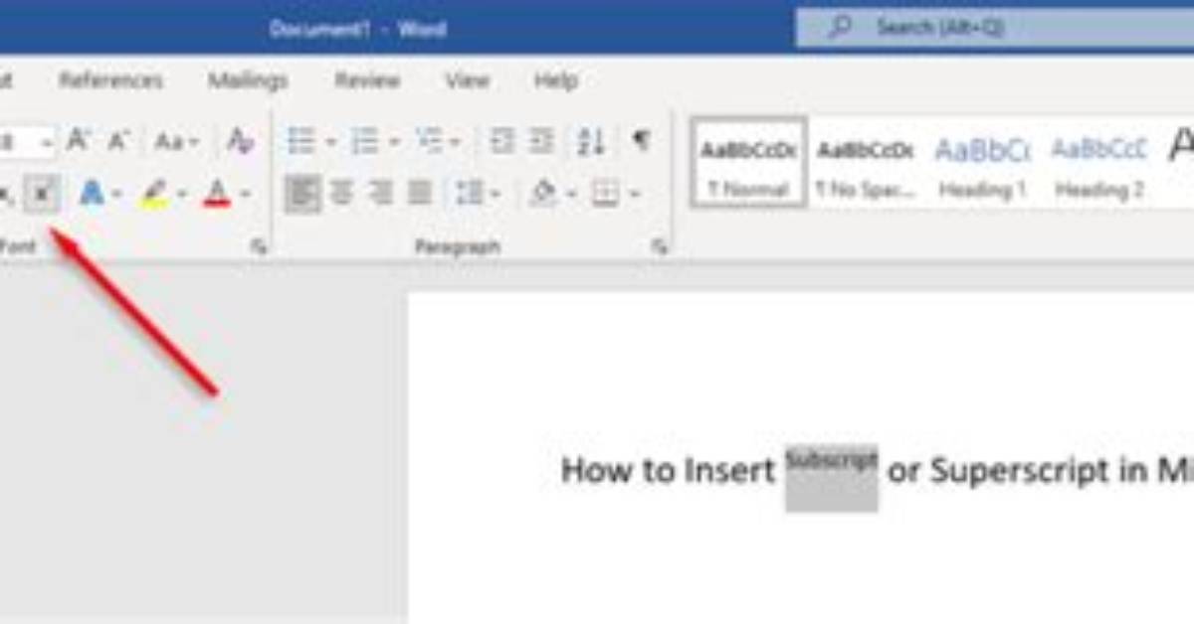Click the Shading paint bucket icon
Viewport: 1194px width, 624px height.
(x=543, y=194)
